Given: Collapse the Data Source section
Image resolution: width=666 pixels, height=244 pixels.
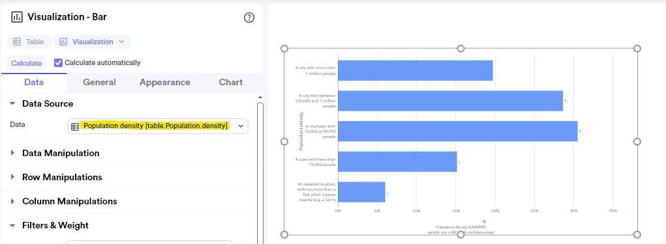Looking at the screenshot, I should point(12,103).
